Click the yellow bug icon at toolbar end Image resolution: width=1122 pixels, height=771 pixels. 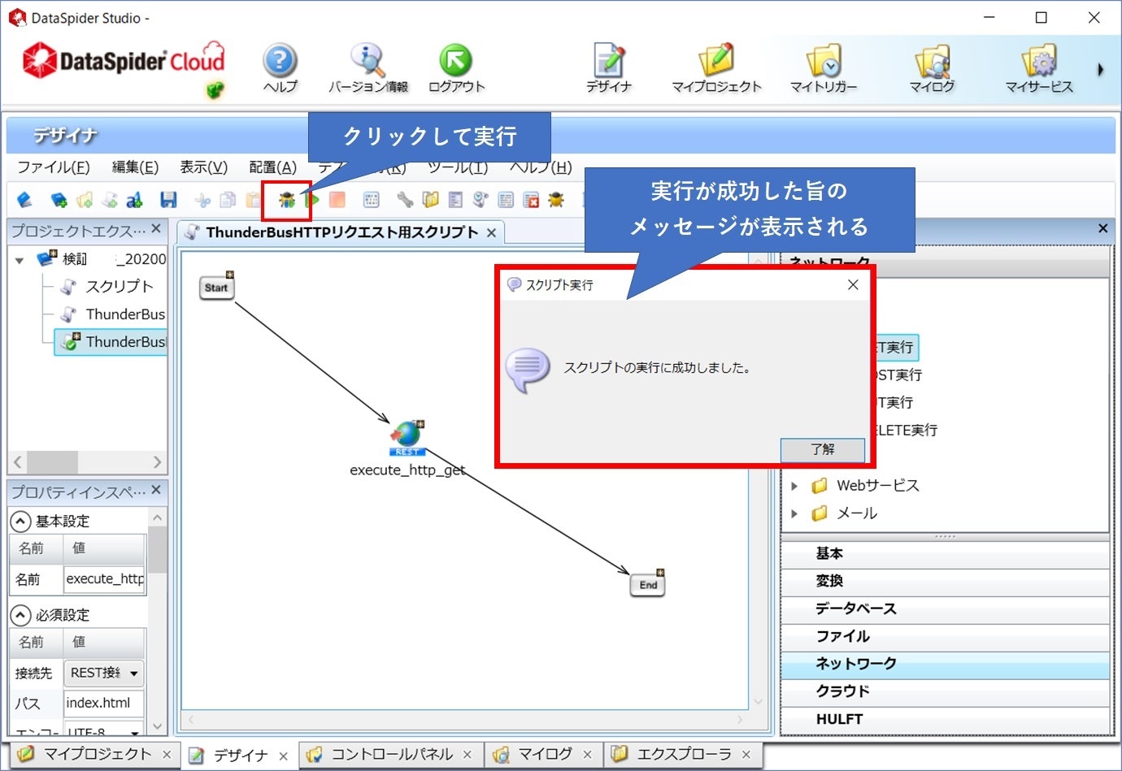tap(556, 200)
